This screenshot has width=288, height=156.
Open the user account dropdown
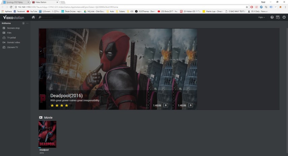point(261,18)
